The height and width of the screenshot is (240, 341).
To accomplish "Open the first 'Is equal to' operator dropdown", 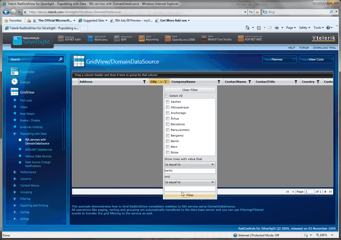I will point(190,164).
